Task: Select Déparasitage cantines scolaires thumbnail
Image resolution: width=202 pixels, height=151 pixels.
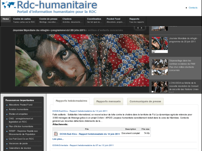Action: 159,67
